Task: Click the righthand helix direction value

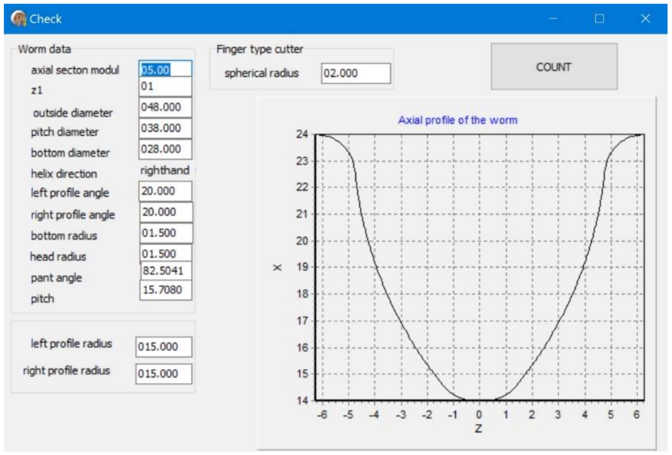Action: coord(165,171)
